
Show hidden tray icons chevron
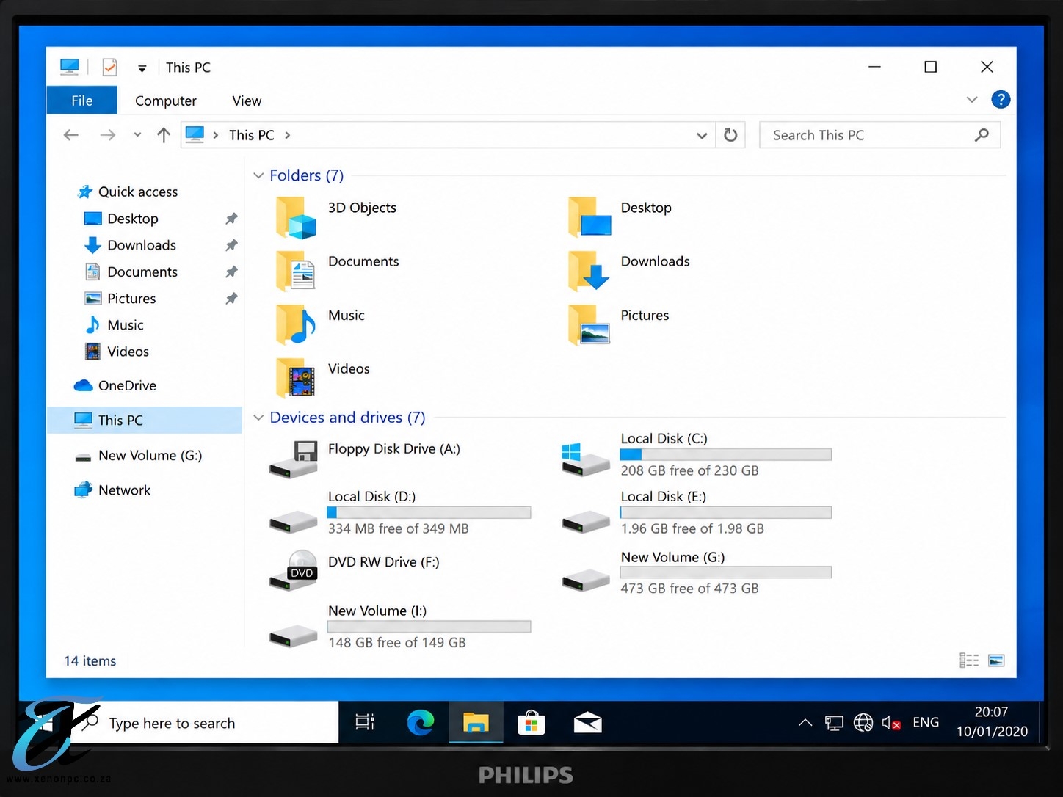805,723
